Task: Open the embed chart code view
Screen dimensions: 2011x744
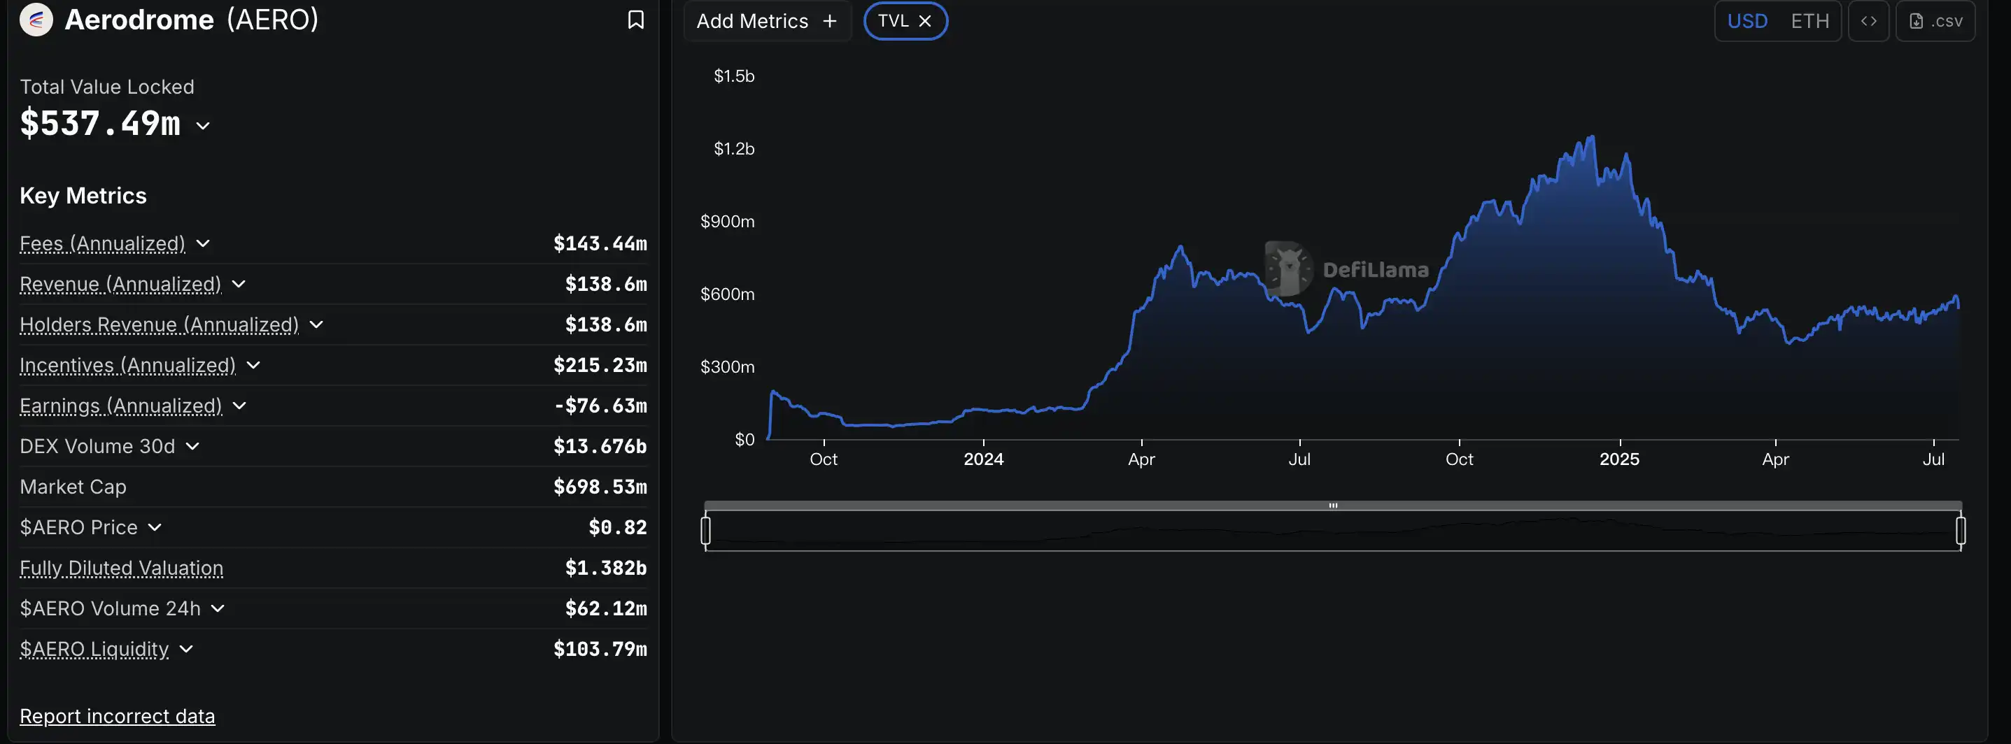Action: coord(1869,21)
